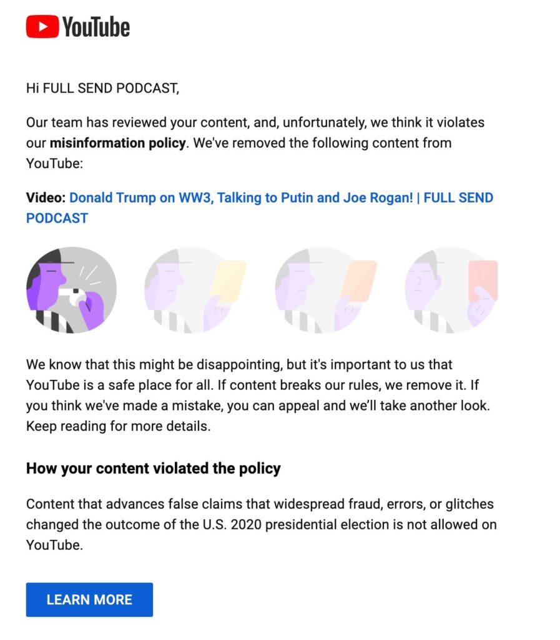Click the Hi FULL SEND PODCAST greeting
Image resolution: width=560 pixels, height=640 pixels.
coord(103,88)
